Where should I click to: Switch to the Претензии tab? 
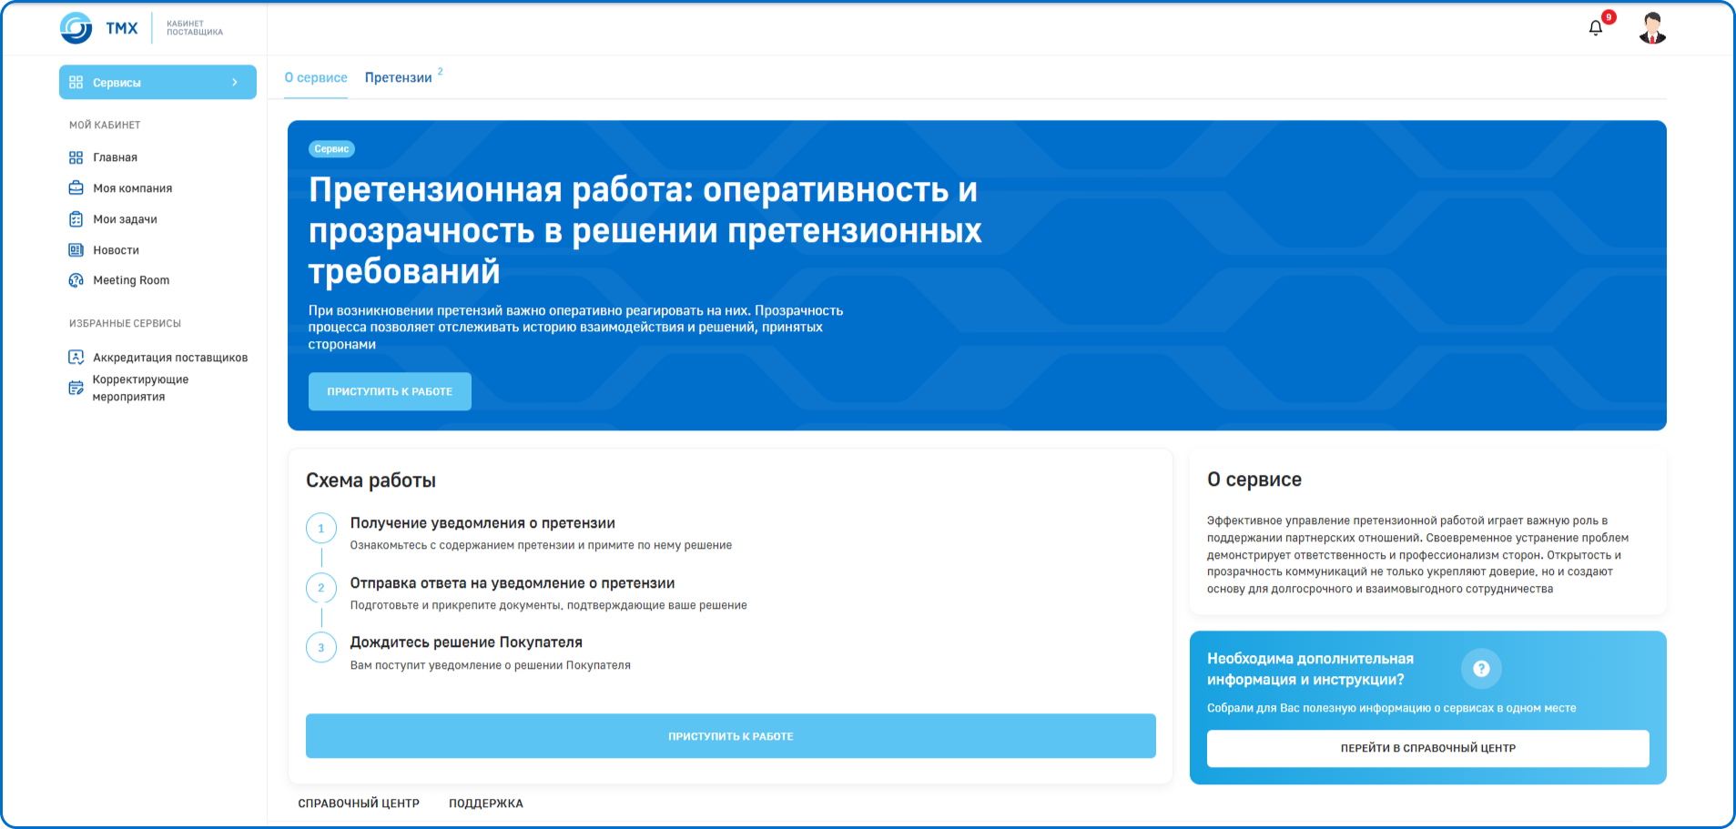[399, 77]
